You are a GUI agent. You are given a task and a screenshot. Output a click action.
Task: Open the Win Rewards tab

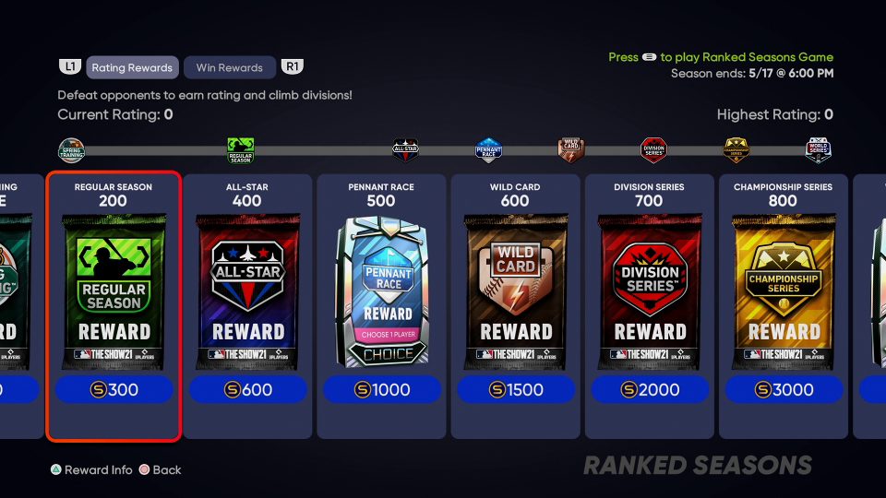[230, 67]
